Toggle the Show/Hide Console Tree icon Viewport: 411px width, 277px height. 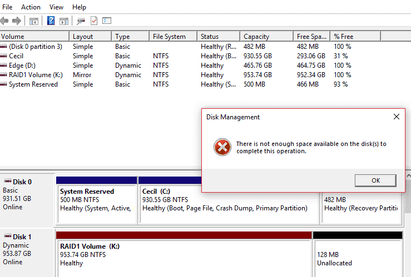[34, 21]
